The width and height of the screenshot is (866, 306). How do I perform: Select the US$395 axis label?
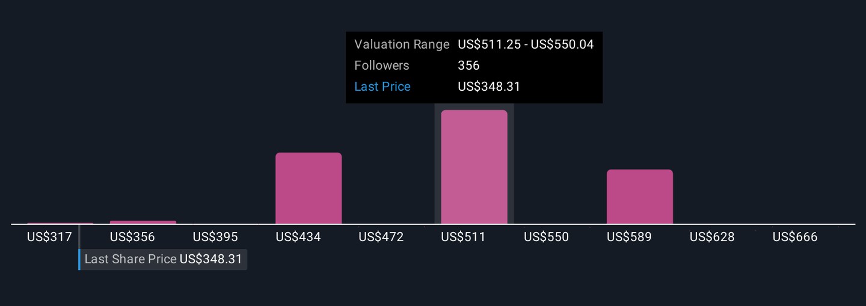pos(215,237)
